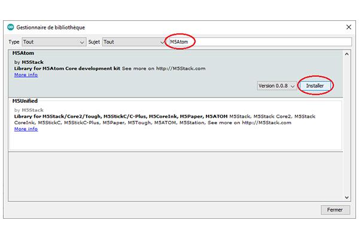The height and width of the screenshot is (239, 359).
Task: Click the Installer button for M5Atom
Action: click(x=315, y=86)
